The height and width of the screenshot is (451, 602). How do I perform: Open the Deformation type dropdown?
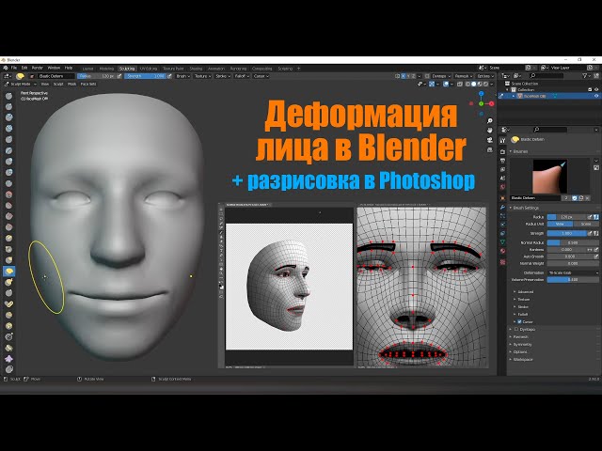click(573, 272)
